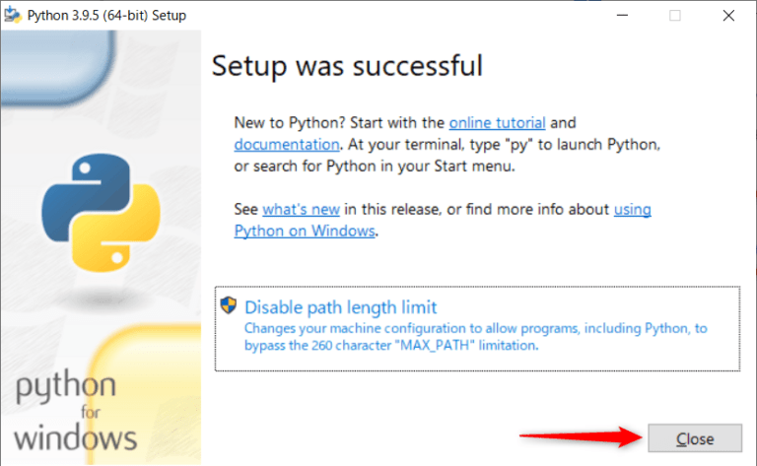Viewport: 757px width, 466px height.
Task: Select the "Disable path length limit" option
Action: 340,306
